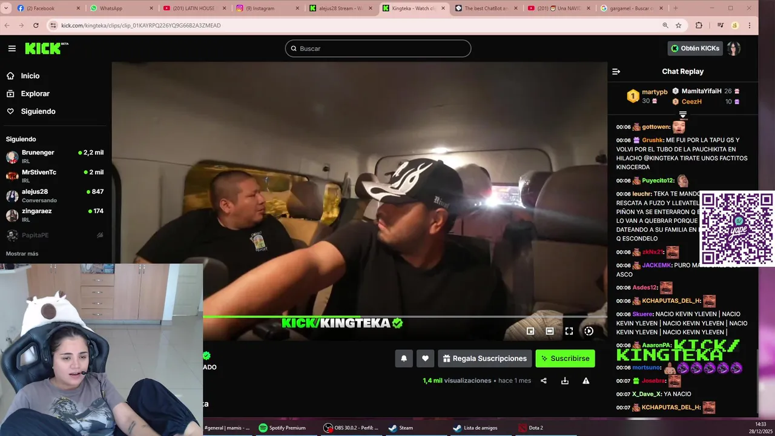Open the browser extensions menu

(x=699, y=25)
